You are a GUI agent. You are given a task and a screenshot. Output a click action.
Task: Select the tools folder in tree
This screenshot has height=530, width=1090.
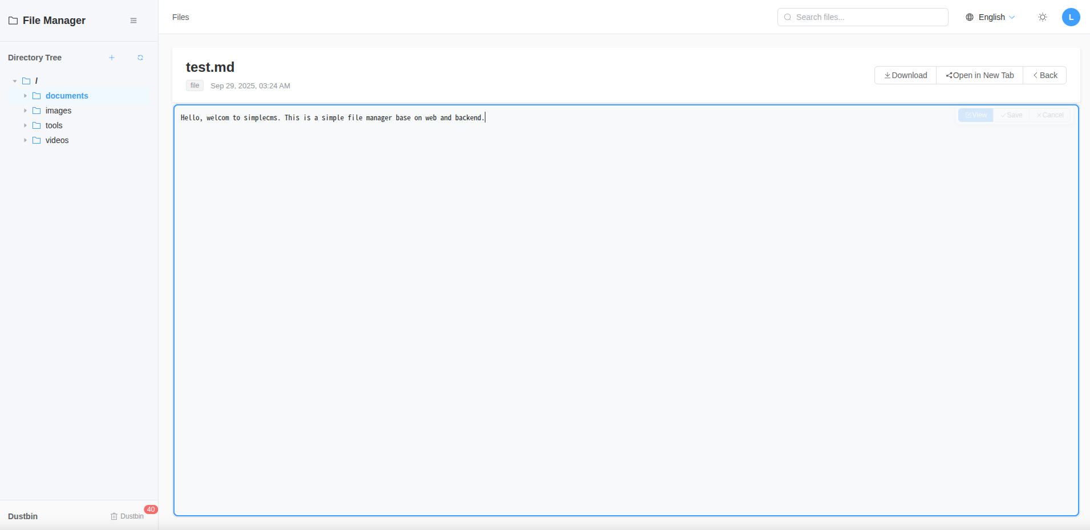[x=54, y=125]
